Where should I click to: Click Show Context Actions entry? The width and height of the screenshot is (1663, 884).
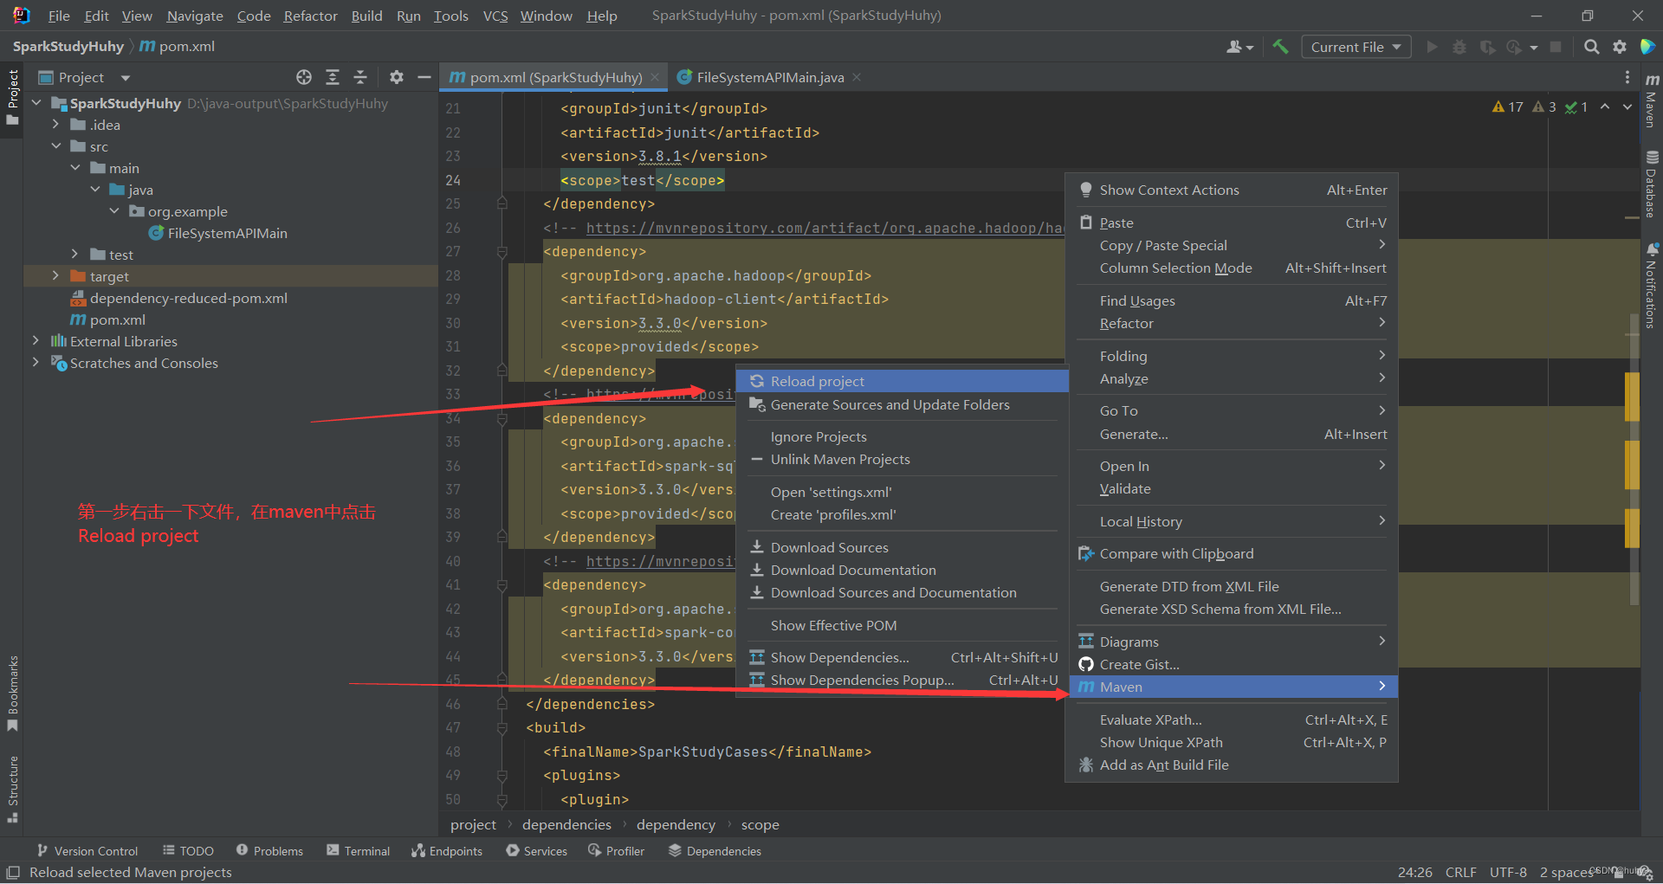(x=1232, y=190)
